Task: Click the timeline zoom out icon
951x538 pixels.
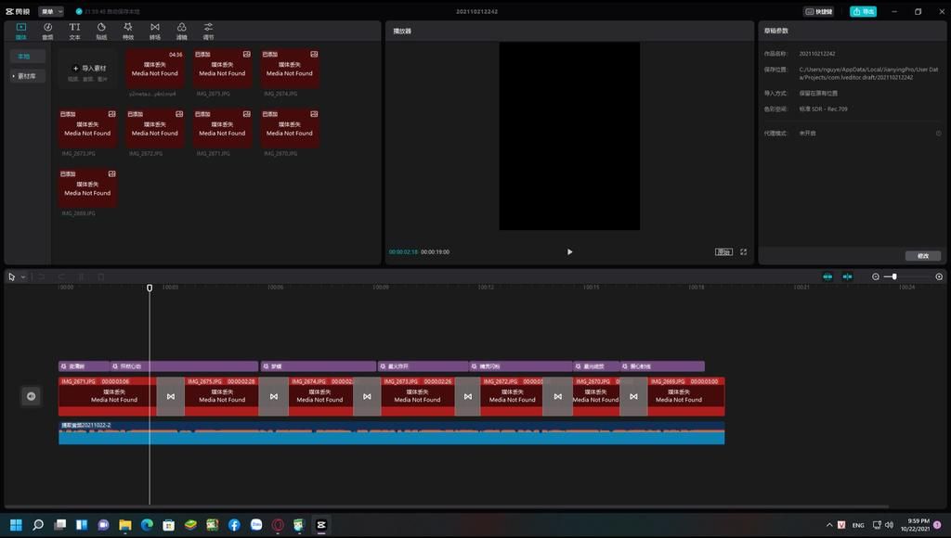Action: (x=875, y=276)
